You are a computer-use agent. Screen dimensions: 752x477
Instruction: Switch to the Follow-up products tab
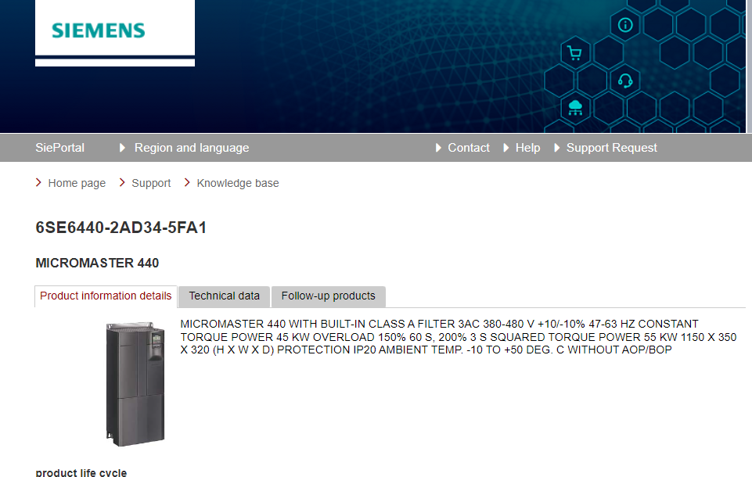[328, 296]
